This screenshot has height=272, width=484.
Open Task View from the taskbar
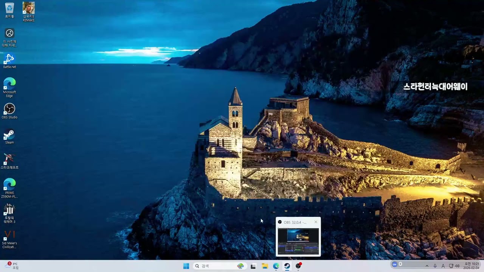tap(253, 266)
